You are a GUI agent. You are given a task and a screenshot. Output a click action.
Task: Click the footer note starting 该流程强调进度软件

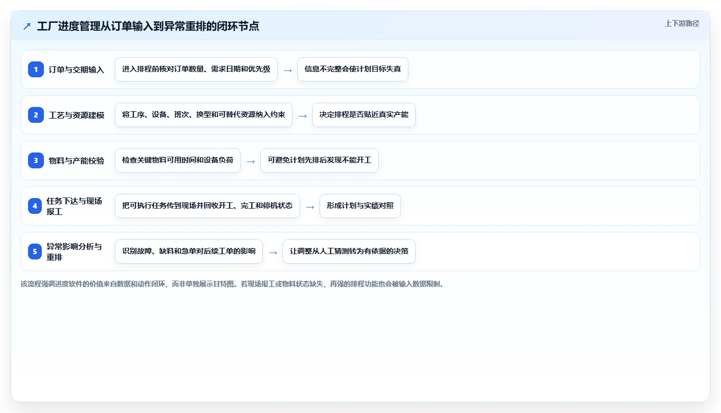(x=233, y=284)
